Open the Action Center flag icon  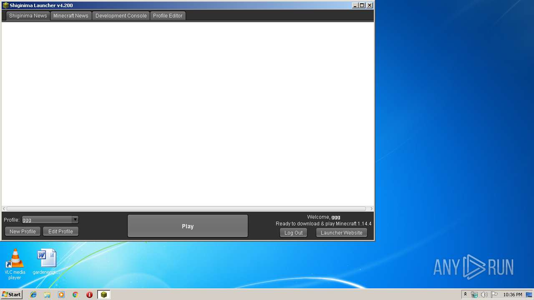494,295
